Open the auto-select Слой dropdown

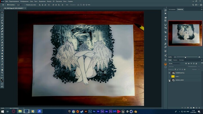(x=19, y=5)
